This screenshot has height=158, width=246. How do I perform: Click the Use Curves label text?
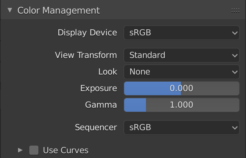(66, 150)
